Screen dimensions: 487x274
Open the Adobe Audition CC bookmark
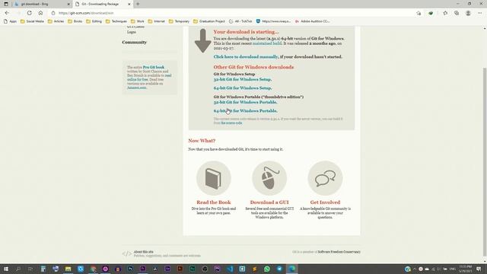(312, 21)
